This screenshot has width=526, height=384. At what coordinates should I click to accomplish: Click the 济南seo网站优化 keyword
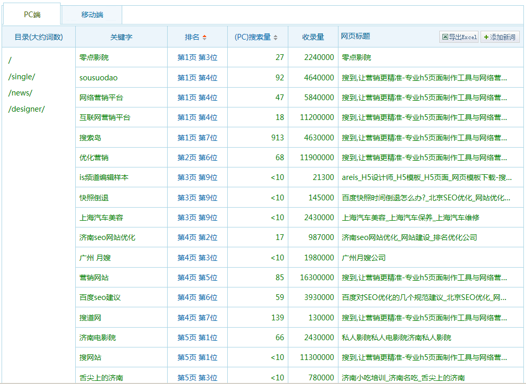click(x=107, y=237)
